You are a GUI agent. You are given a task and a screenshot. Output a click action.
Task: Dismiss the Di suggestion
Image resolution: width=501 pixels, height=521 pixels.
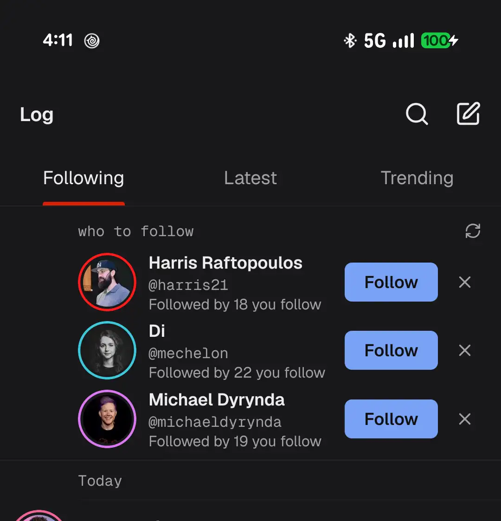coord(464,350)
